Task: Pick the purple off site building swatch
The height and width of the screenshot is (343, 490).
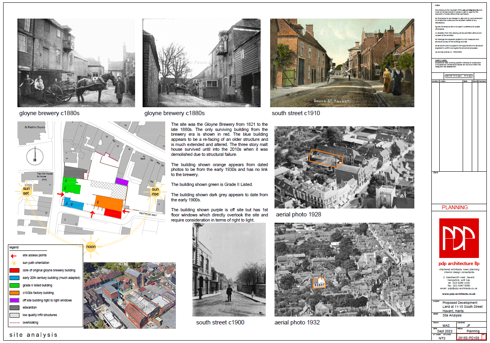Action: click(x=14, y=300)
